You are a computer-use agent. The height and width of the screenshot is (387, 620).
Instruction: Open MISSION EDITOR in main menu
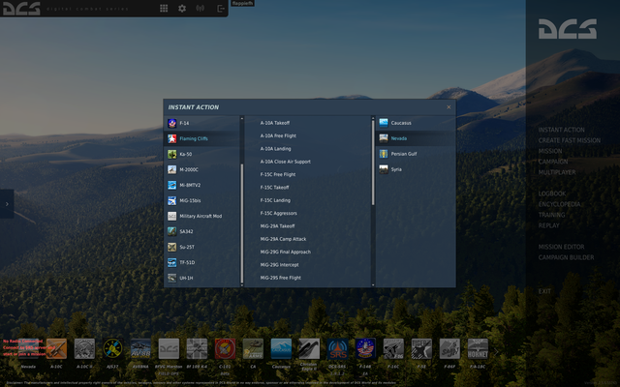click(561, 248)
